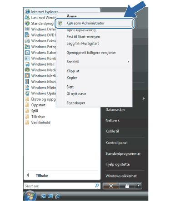Screen dimensions: 170x201
Task: Open the Ekstra og oppgraderinger folder icon
Action: point(27,99)
